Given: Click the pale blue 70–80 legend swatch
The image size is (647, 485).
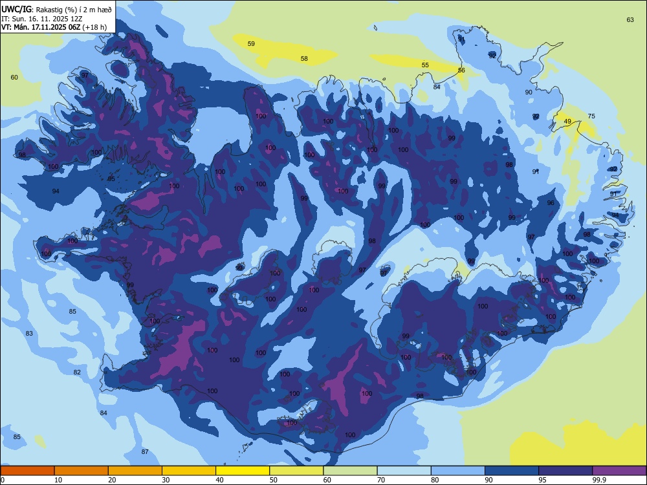Looking at the screenshot, I should click(x=404, y=471).
